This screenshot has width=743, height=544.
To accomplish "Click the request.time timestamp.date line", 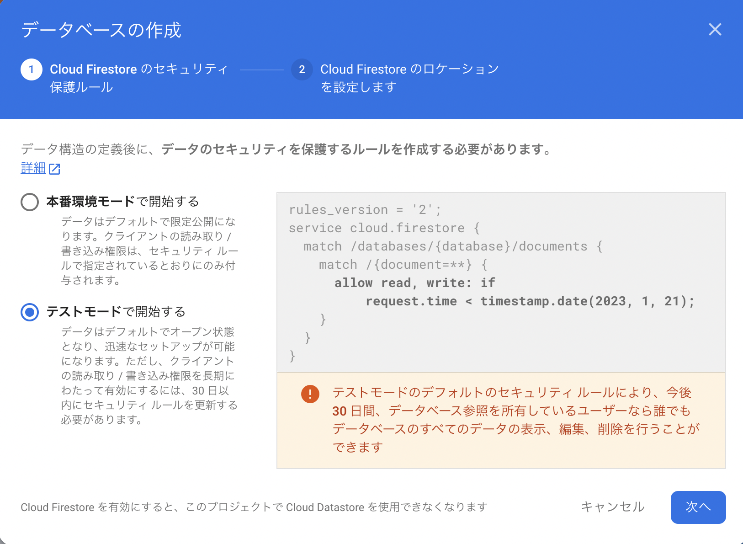I will [530, 301].
